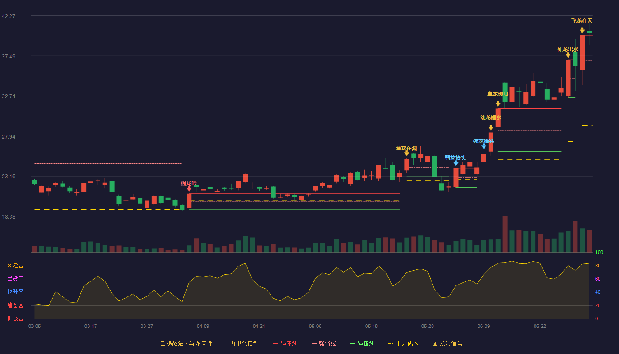Click the 06-22 date label
The height and width of the screenshot is (354, 619).
pos(540,326)
